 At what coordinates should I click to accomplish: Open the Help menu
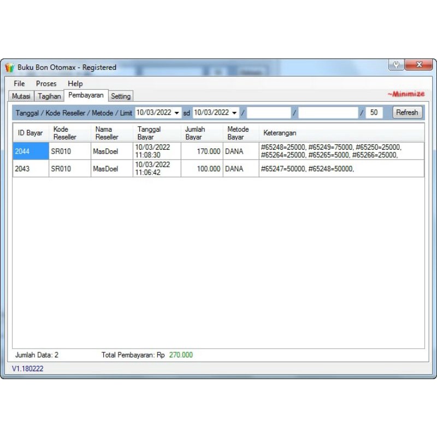click(x=75, y=84)
